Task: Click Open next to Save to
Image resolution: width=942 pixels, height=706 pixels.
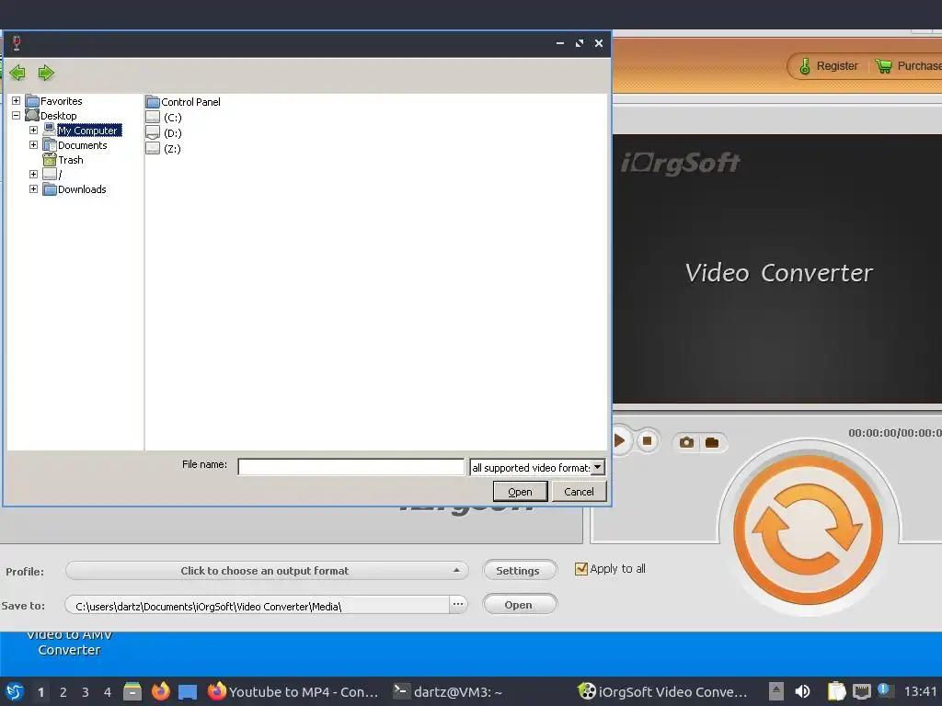Action: coord(520,605)
